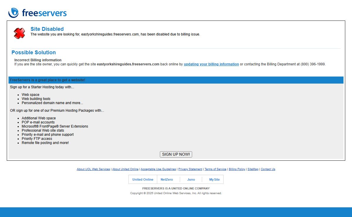This screenshot has height=217, width=352.
Task: Click the Possible Solution heading
Action: coord(33,52)
